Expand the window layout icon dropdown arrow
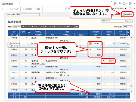 point(127,4)
